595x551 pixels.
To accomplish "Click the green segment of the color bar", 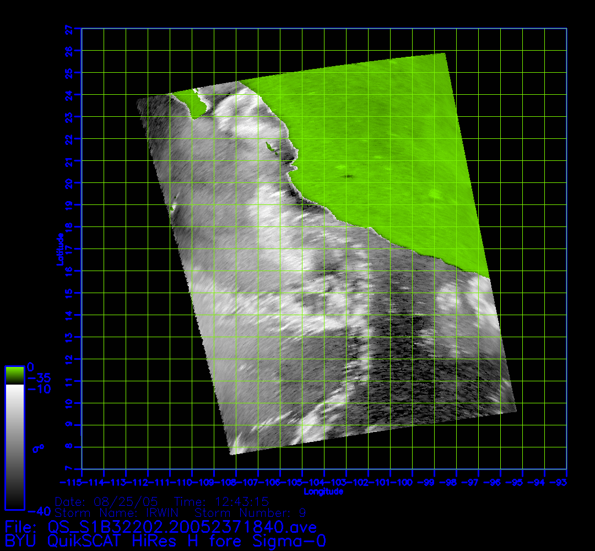I will point(14,375).
